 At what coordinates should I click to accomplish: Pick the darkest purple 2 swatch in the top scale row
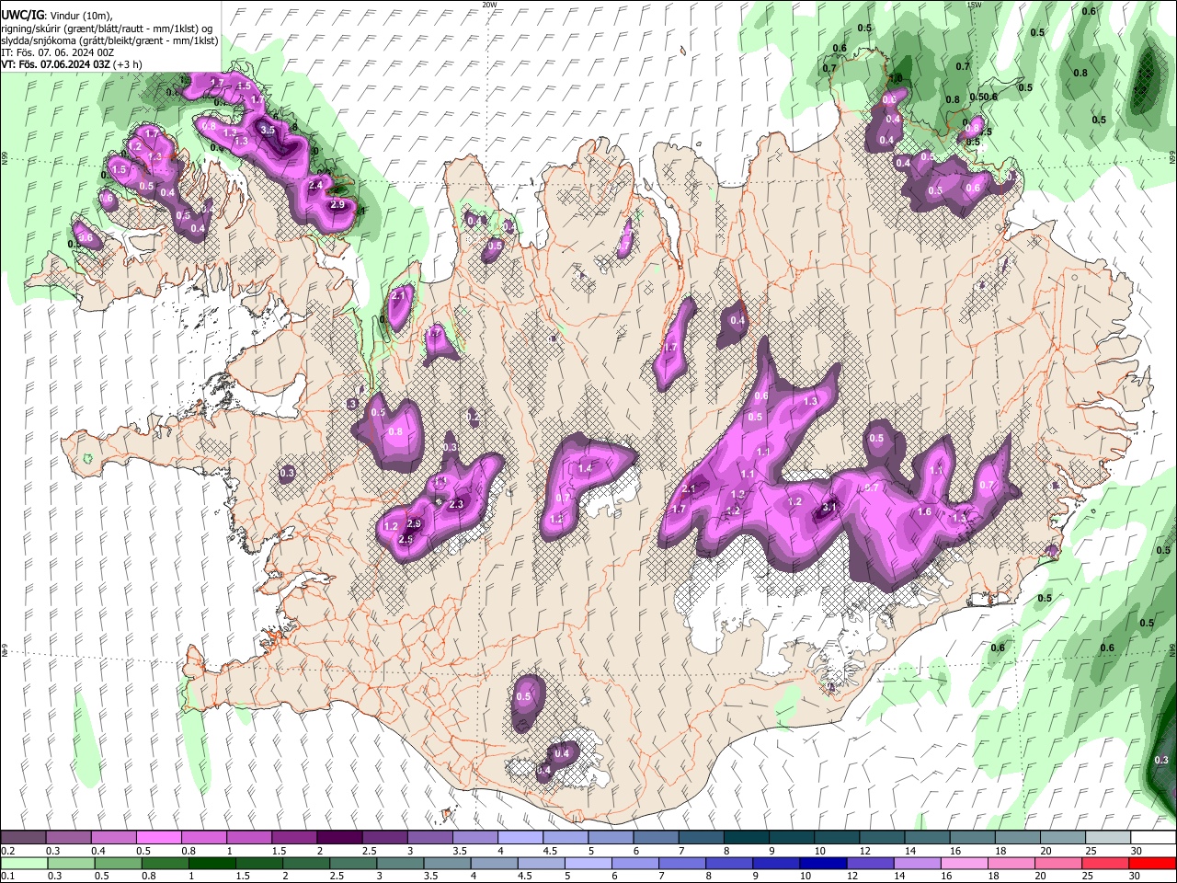pyautogui.click(x=339, y=838)
